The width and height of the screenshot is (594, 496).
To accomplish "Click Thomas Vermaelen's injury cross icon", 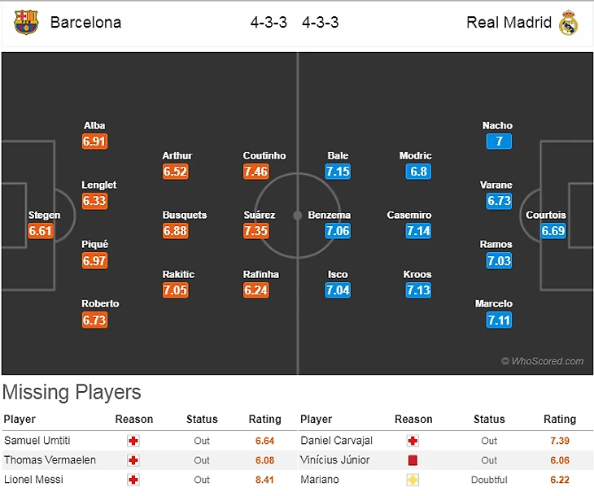I will coord(134,460).
